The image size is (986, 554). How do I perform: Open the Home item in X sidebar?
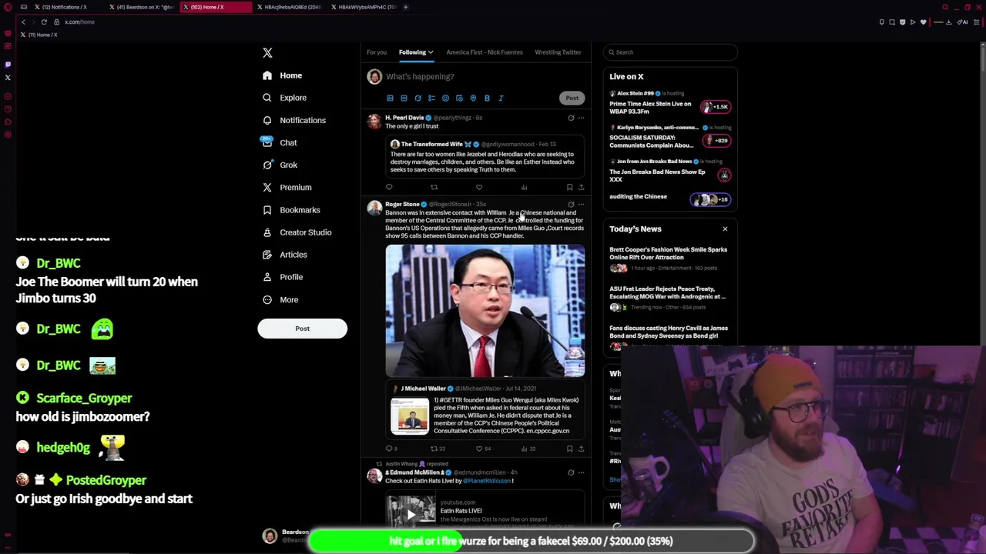coord(281,75)
